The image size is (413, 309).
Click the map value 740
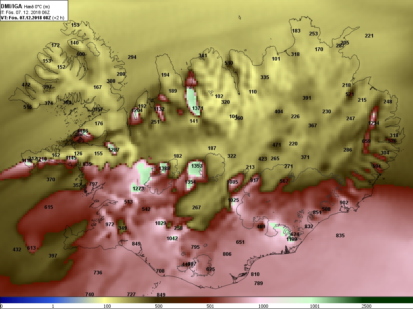[x=90, y=294]
